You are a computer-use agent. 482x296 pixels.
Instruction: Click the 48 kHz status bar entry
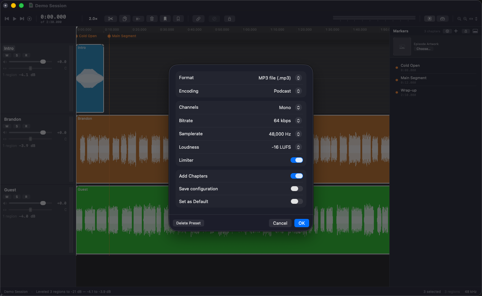click(471, 292)
